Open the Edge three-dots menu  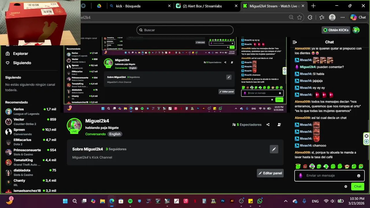[343, 17]
